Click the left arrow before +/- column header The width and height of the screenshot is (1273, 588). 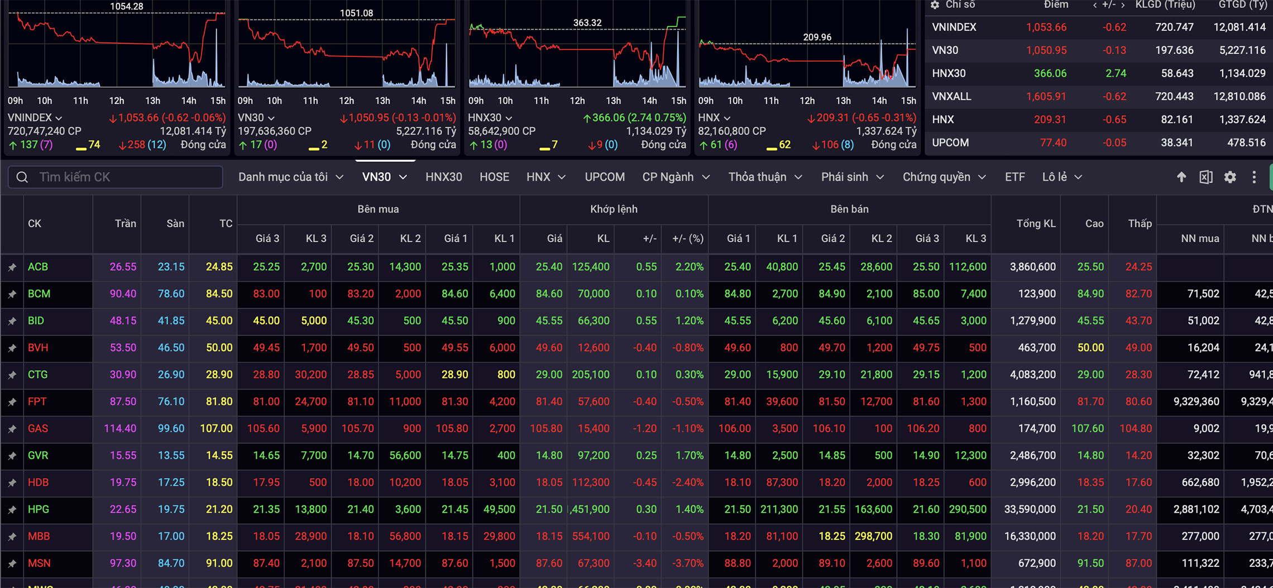[1094, 5]
